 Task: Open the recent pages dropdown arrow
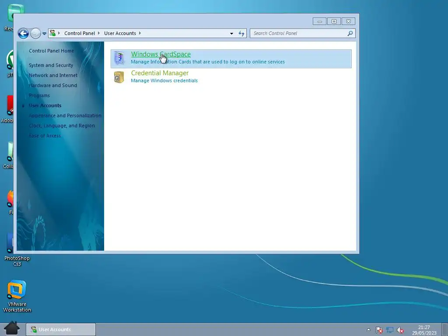click(x=44, y=33)
